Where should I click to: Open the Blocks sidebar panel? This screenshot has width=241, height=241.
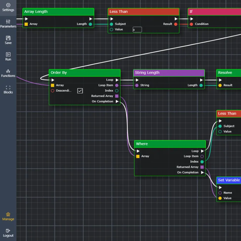[x=8, y=90]
